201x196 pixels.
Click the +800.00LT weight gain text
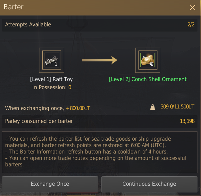point(78,108)
